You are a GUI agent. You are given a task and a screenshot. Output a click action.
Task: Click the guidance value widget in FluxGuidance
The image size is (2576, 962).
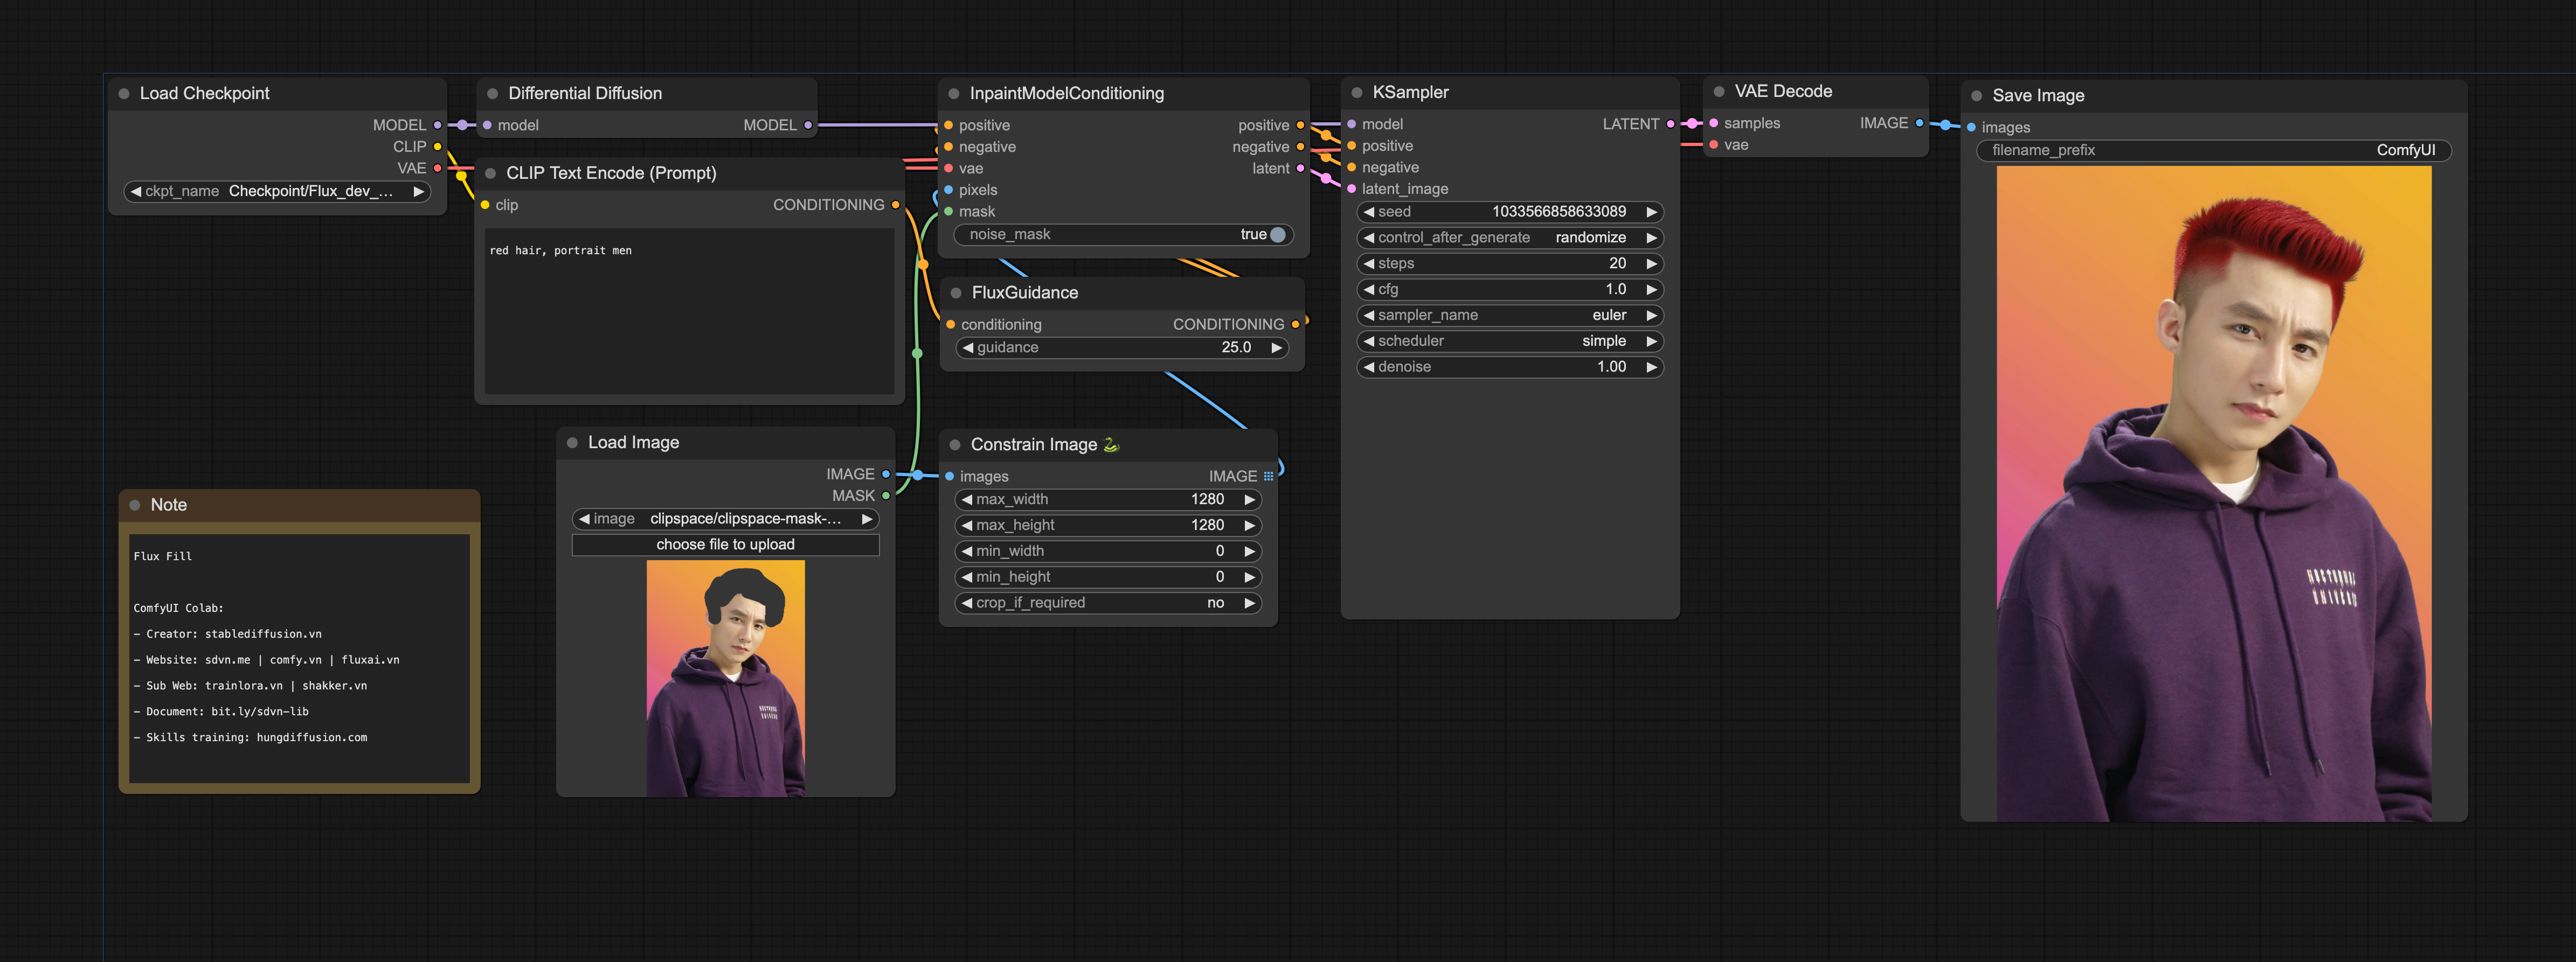[1120, 347]
